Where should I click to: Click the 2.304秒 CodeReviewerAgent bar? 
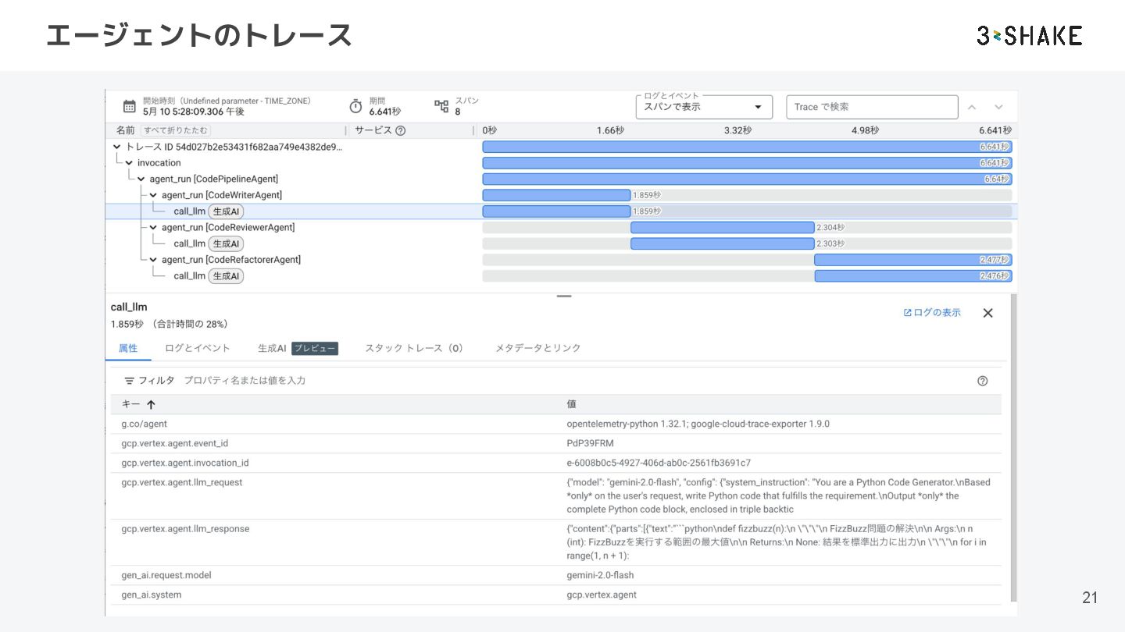click(722, 227)
